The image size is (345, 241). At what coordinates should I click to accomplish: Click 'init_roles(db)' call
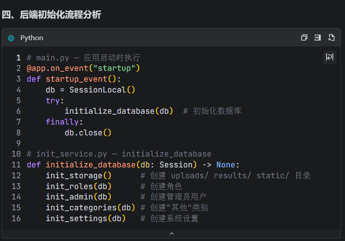[79, 186]
